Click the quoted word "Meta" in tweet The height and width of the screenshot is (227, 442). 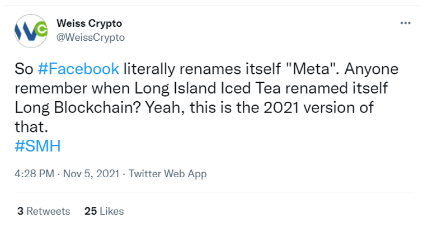tap(311, 69)
